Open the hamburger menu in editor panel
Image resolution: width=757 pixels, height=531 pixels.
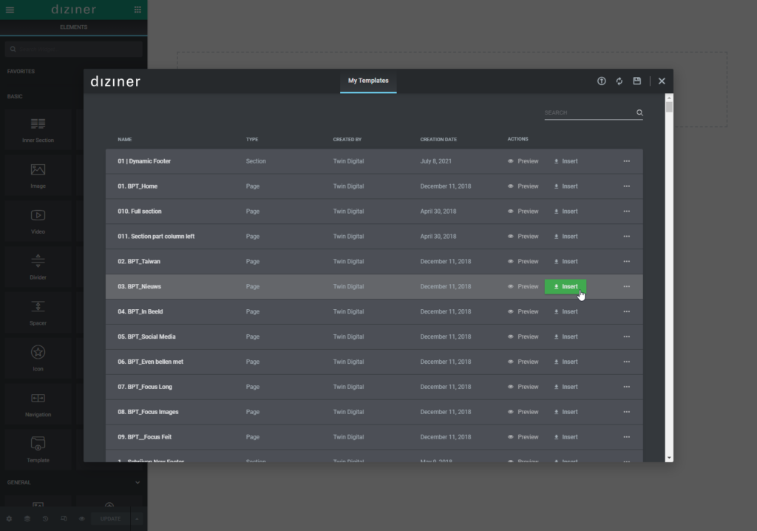point(10,10)
